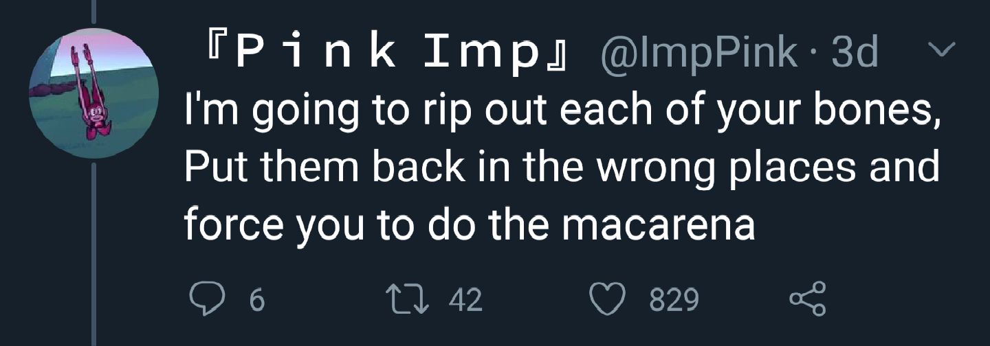Open the tweet by clicking its first line
This screenshot has width=990, height=346.
coord(560,111)
